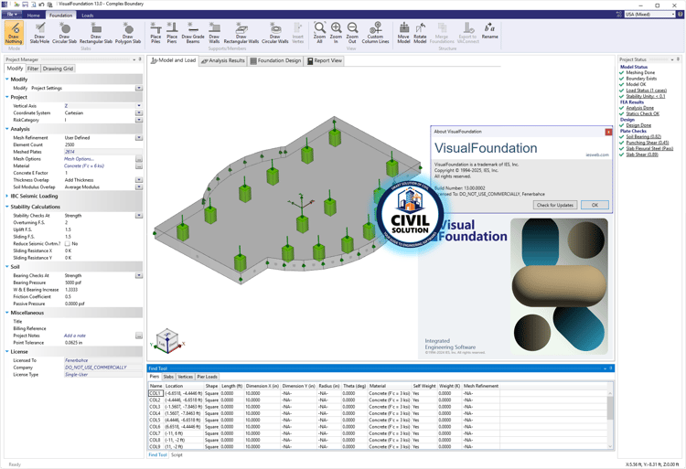Click the Check for Updates button
This screenshot has height=469, width=686.
click(x=555, y=205)
